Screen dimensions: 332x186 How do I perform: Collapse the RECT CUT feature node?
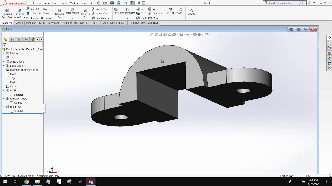(x=4, y=107)
